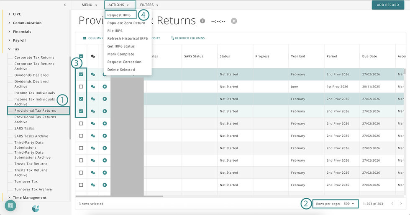
Task: Toggle the select-all checkbox in table header
Action: click(81, 56)
